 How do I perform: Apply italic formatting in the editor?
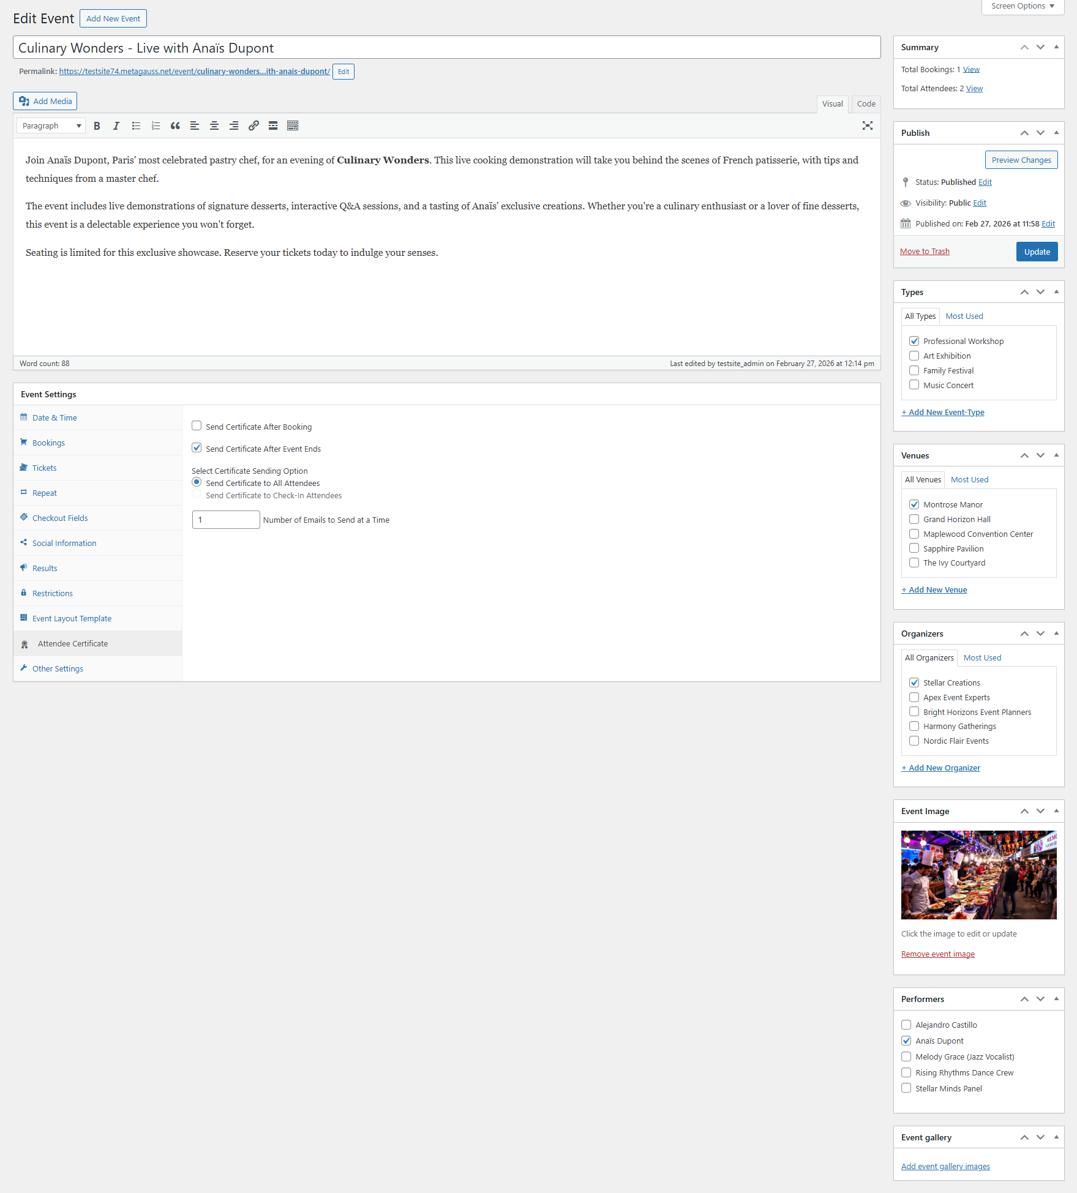(x=116, y=125)
